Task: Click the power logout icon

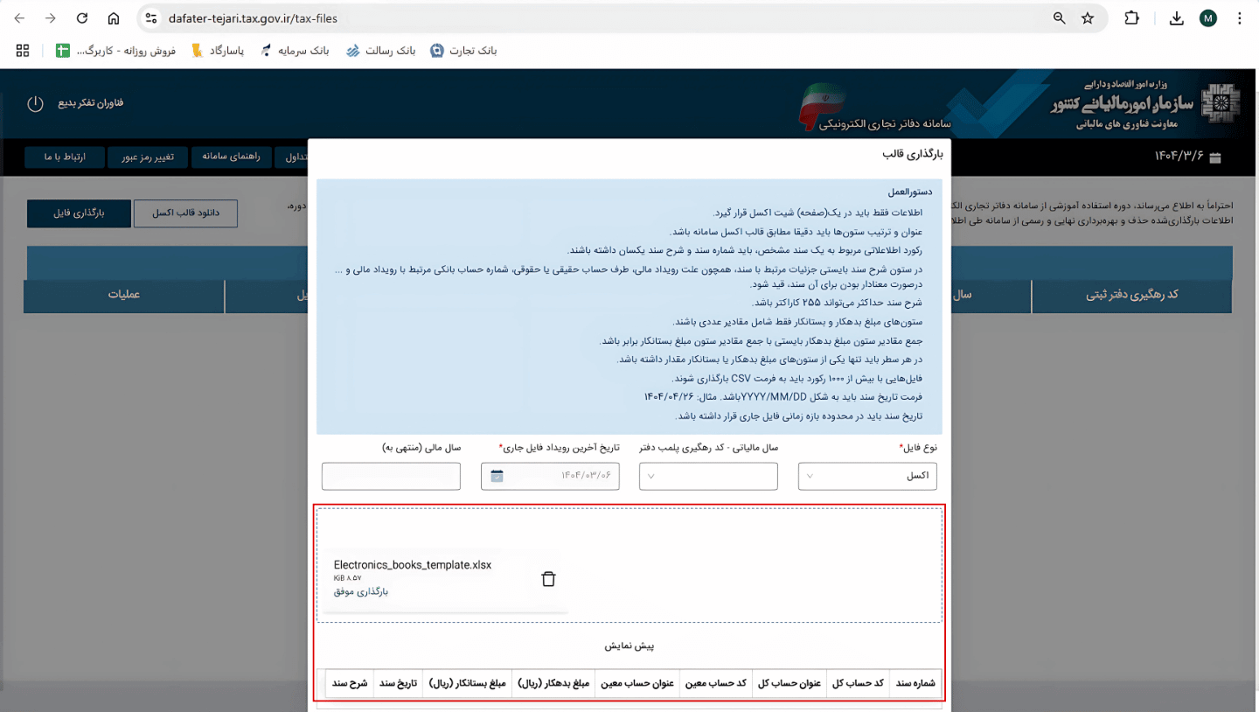Action: tap(35, 103)
